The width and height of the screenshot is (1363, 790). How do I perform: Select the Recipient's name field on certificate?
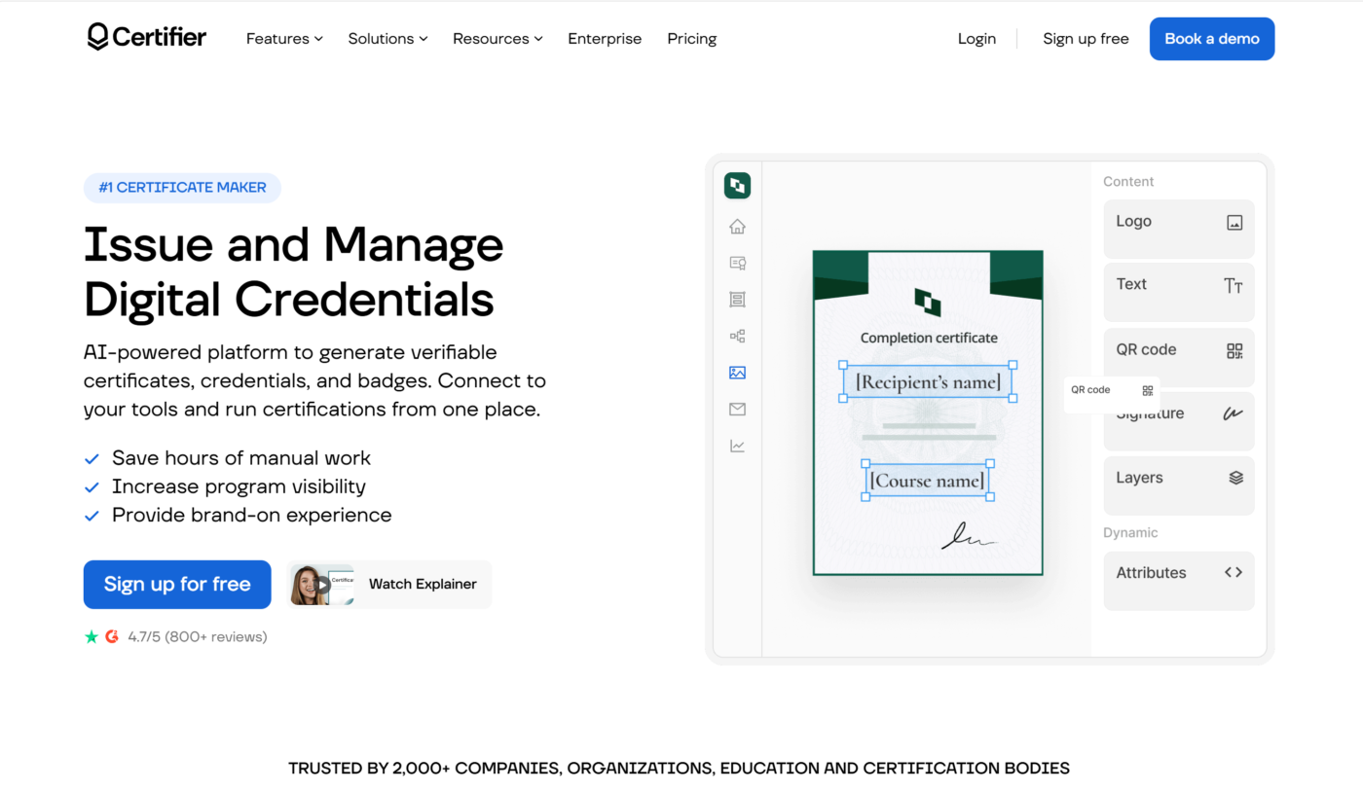point(928,382)
